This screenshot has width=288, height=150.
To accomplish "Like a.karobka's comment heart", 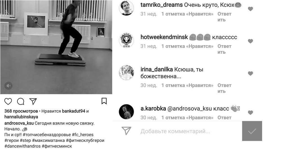I will (x=250, y=112).
